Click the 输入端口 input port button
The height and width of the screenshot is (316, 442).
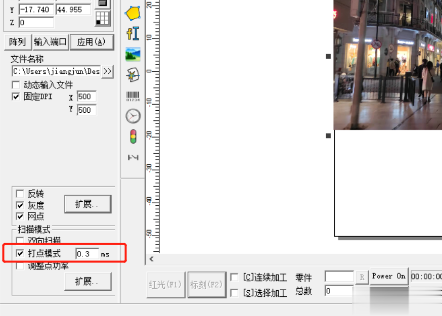(50, 42)
